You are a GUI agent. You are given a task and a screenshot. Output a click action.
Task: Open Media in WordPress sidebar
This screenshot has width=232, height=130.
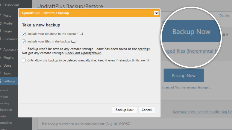coord(8,23)
